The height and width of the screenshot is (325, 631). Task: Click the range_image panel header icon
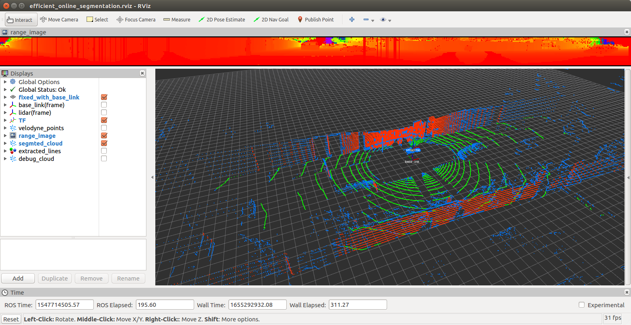click(x=5, y=32)
